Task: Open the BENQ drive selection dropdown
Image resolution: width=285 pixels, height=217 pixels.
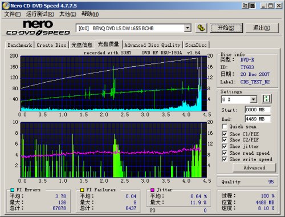Action: pyautogui.click(x=188, y=28)
